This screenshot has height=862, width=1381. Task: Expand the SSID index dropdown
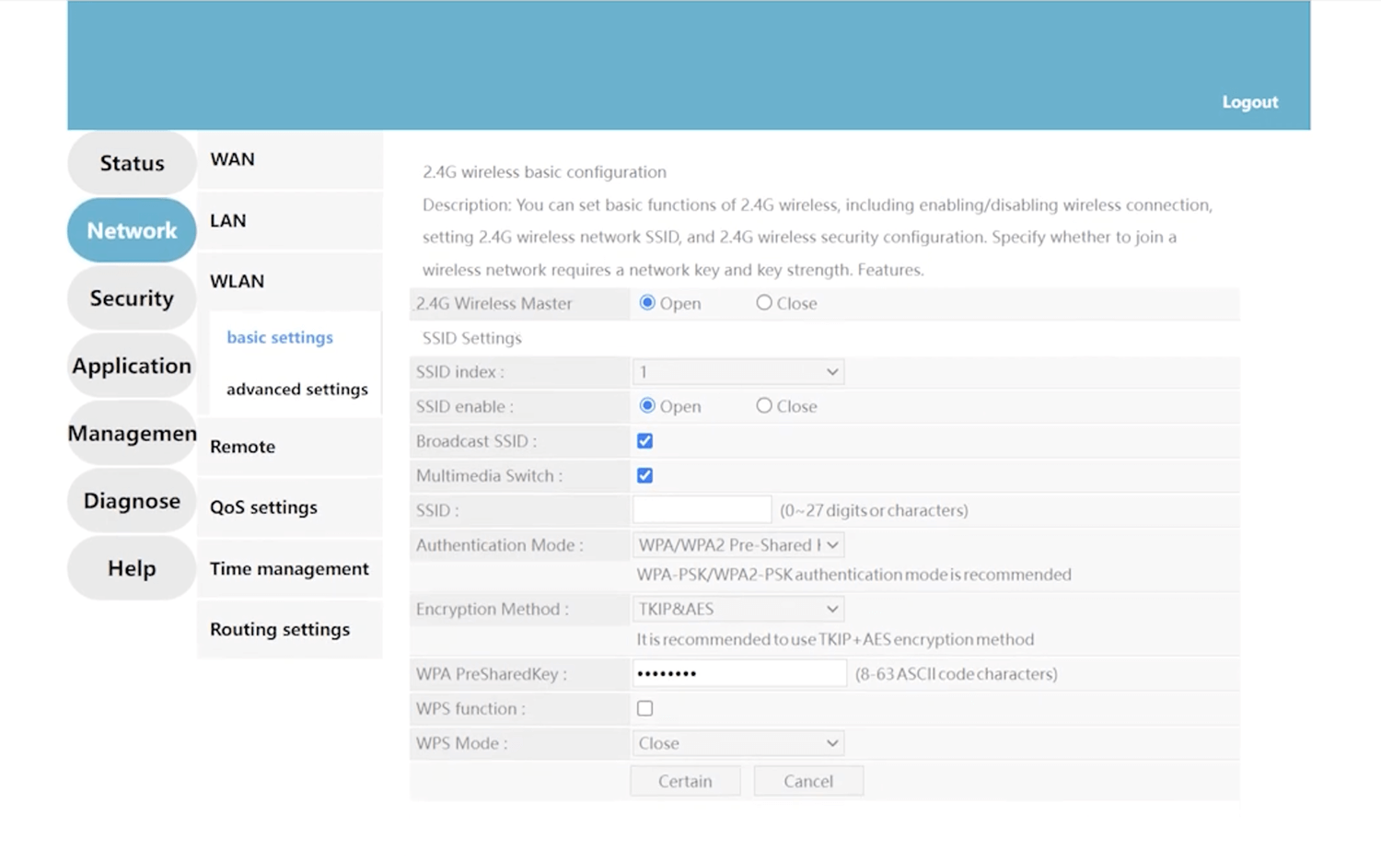point(737,372)
